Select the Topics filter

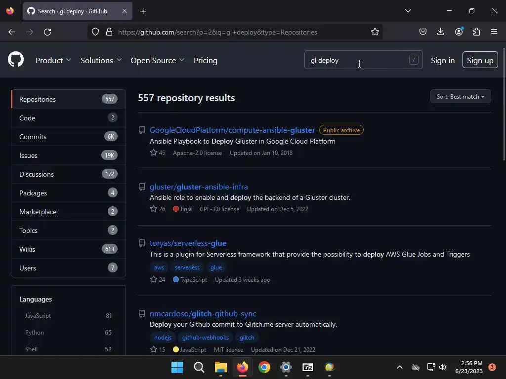tap(68, 230)
